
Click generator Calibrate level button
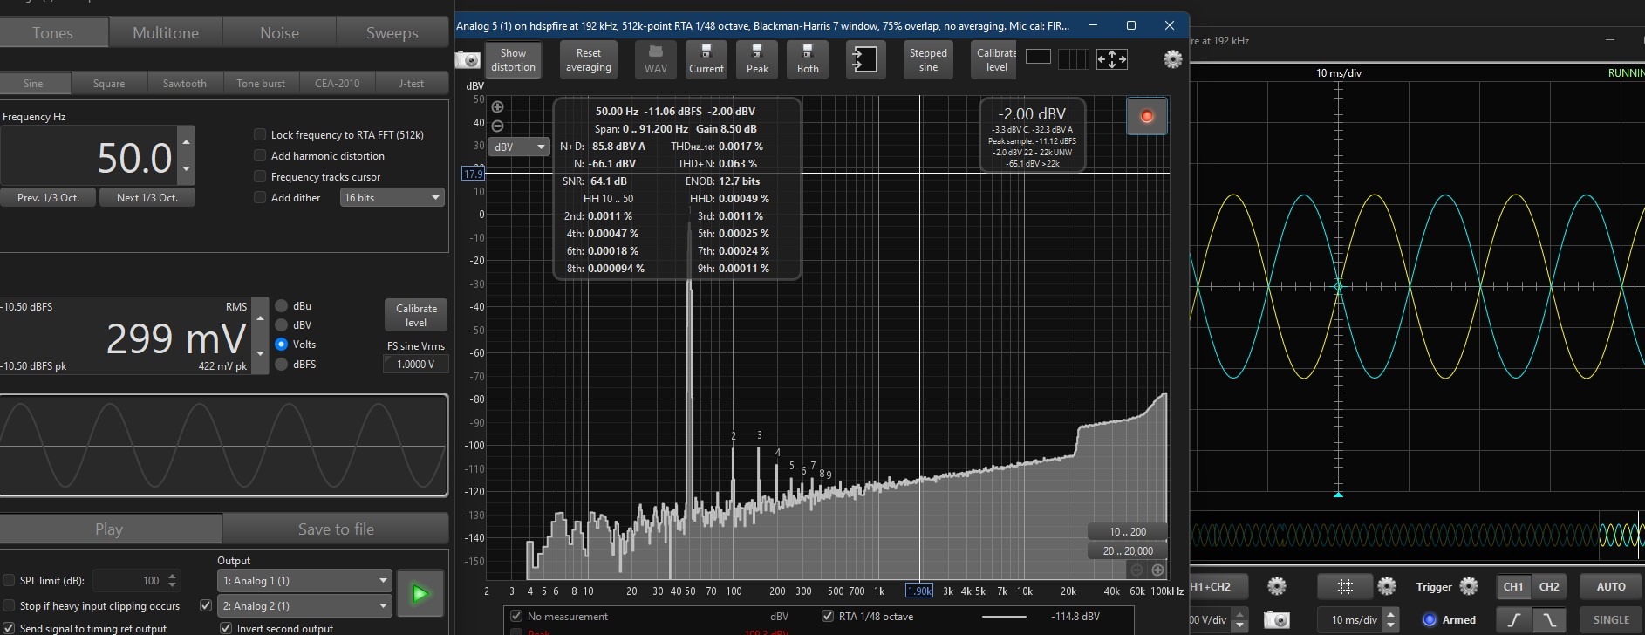[x=416, y=315]
